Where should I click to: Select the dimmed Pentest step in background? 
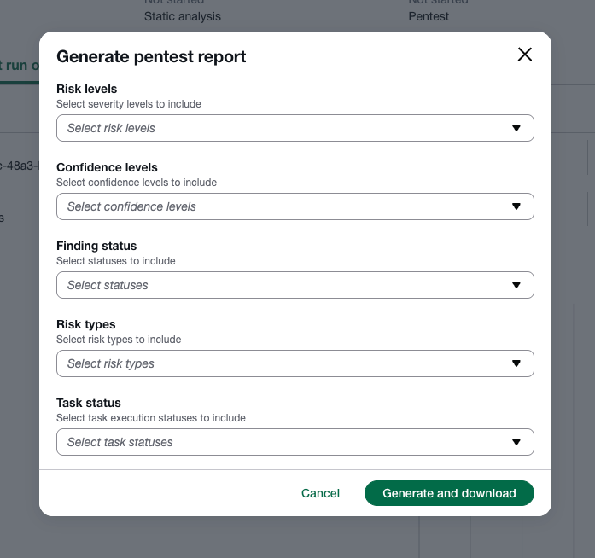(429, 16)
